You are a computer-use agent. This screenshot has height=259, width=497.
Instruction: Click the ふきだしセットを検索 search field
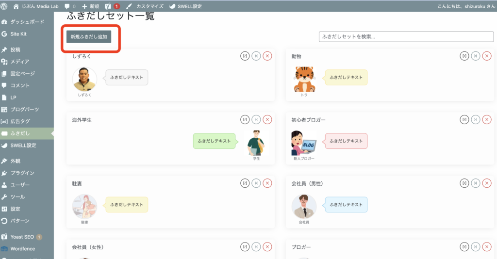coord(406,37)
